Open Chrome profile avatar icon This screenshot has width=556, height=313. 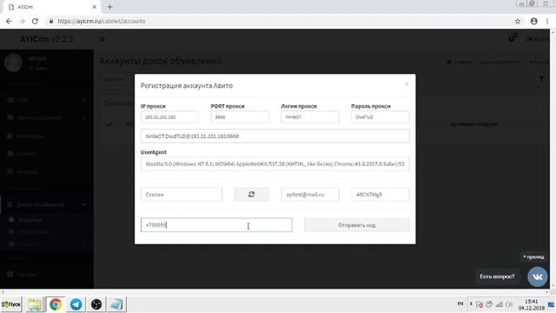tap(533, 21)
